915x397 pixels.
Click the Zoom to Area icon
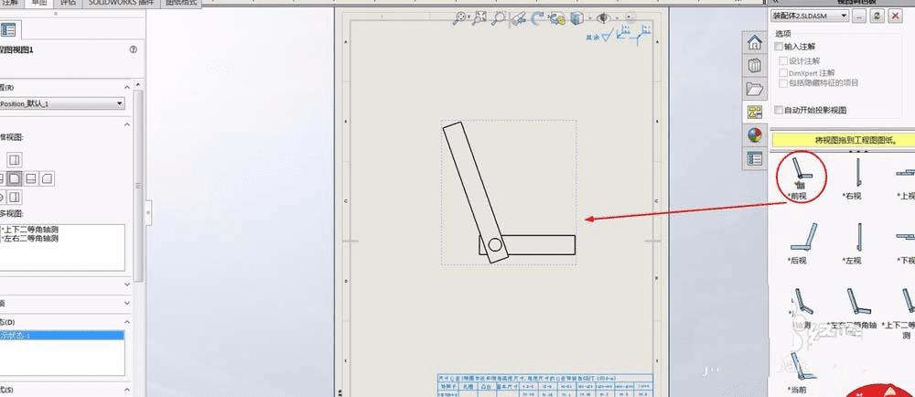pyautogui.click(x=479, y=18)
